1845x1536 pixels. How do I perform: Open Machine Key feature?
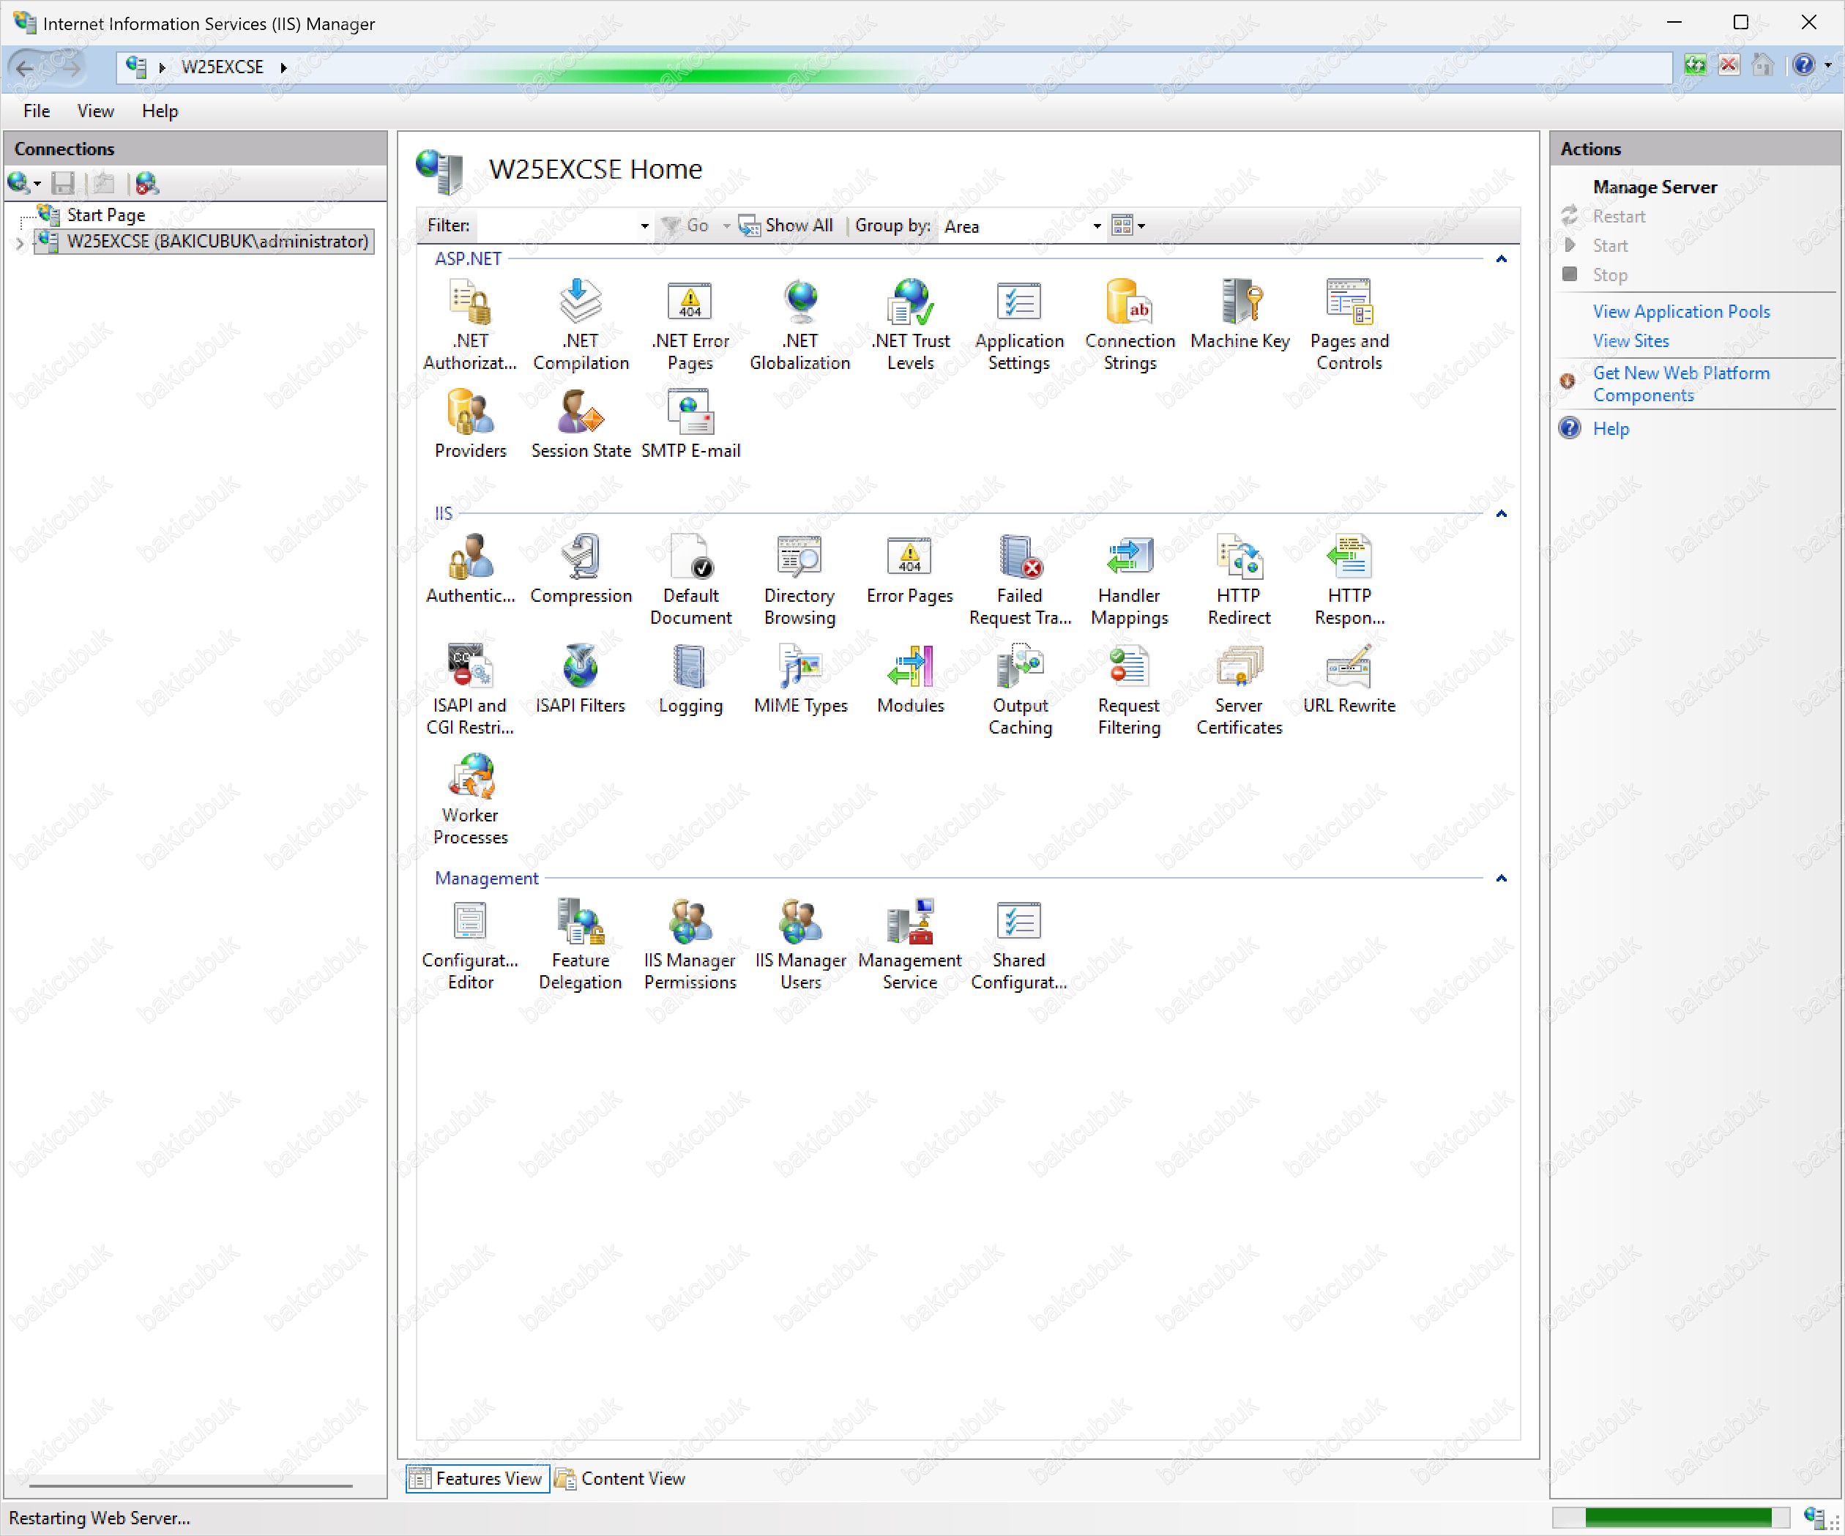[1240, 313]
